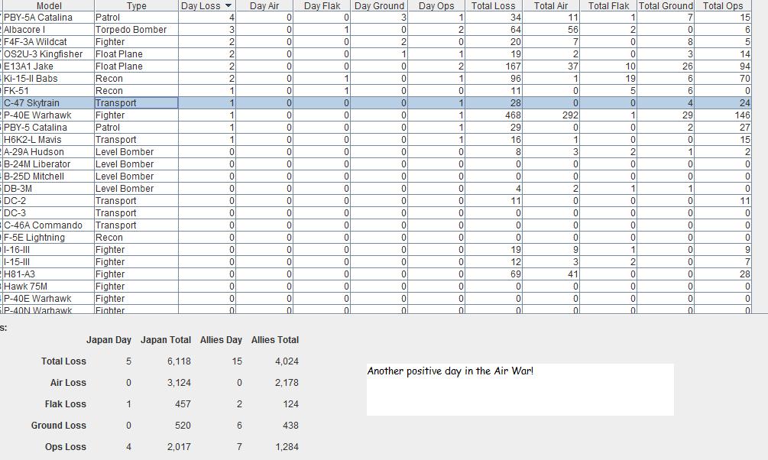Sort by Day Ops header
This screenshot has height=460, width=768.
436,5
